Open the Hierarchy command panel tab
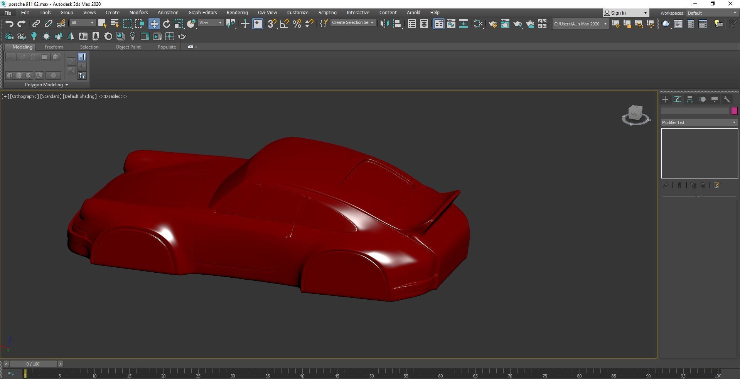The height and width of the screenshot is (379, 740). point(690,99)
